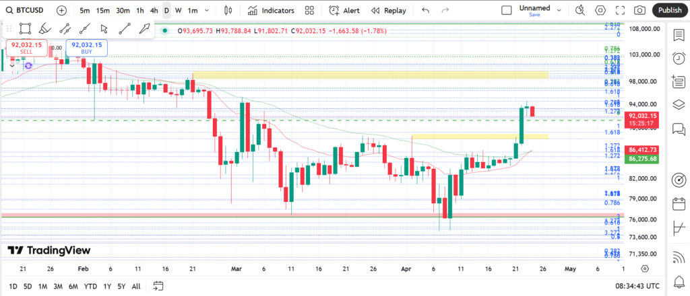Open the chart-line sidebar icon above broadcast
Image resolution: width=690 pixels, height=296 pixels.
pos(679,228)
